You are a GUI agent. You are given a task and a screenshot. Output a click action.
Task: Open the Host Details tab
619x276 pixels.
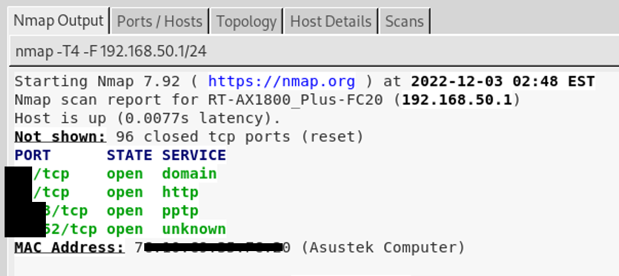click(331, 22)
